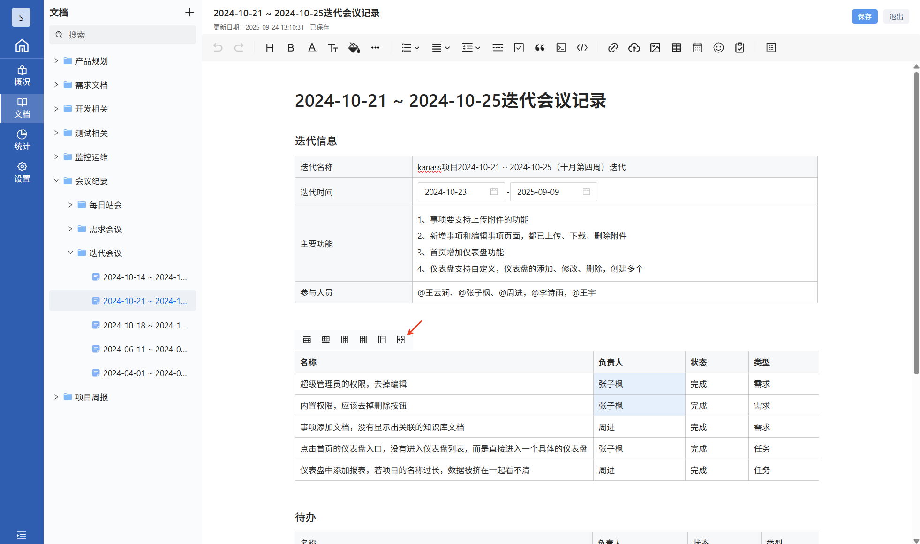The height and width of the screenshot is (544, 920).
Task: Click the 退出 button
Action: (x=896, y=16)
